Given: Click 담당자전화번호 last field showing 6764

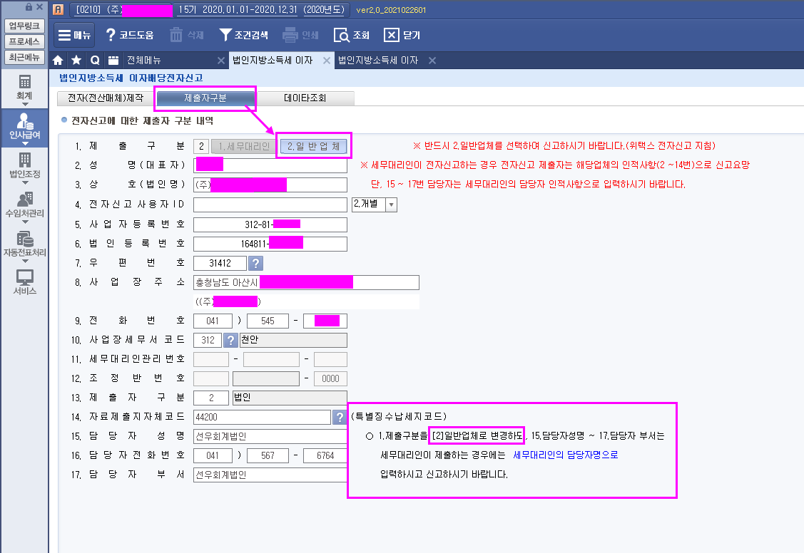Looking at the screenshot, I should [325, 455].
